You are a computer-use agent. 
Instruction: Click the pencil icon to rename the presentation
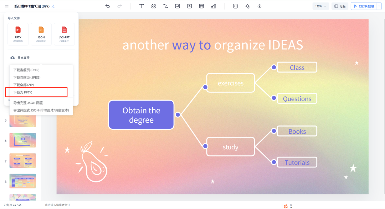coord(53,6)
